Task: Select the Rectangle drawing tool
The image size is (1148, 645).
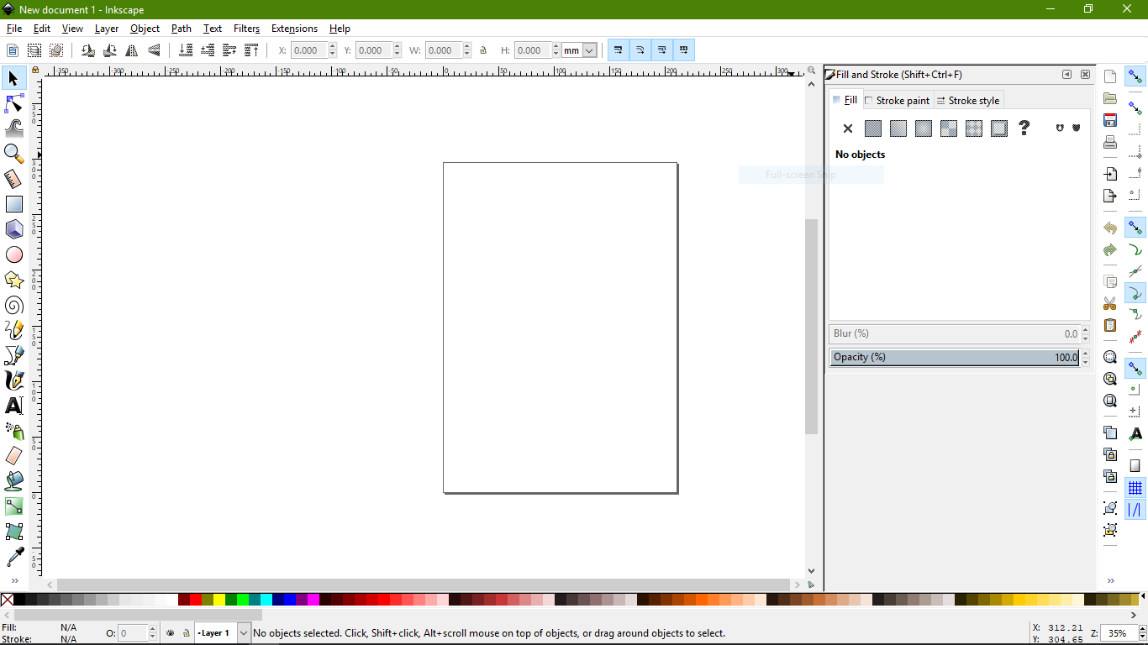Action: tap(14, 204)
